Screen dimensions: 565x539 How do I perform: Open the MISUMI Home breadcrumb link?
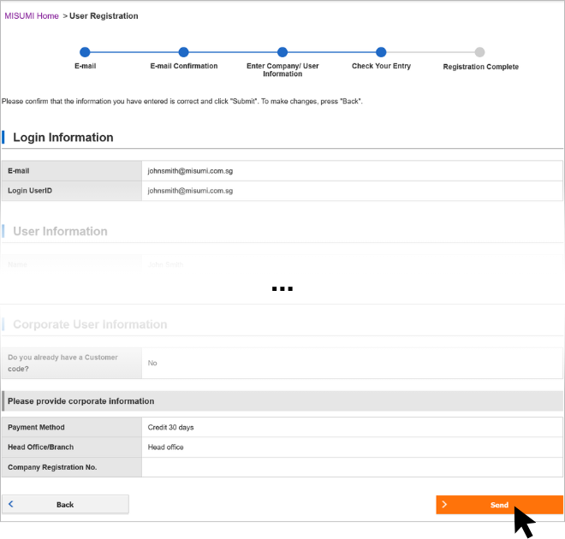point(32,16)
